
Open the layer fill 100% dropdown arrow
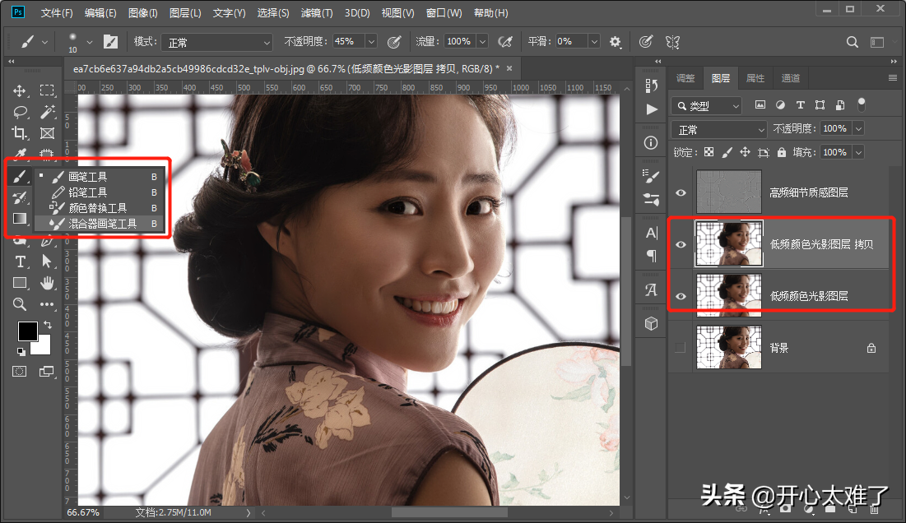pyautogui.click(x=858, y=152)
